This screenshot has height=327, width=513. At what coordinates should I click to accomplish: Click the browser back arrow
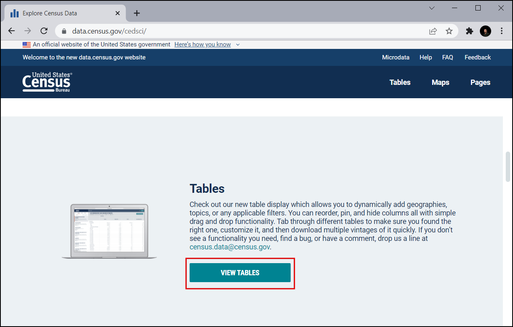(11, 31)
